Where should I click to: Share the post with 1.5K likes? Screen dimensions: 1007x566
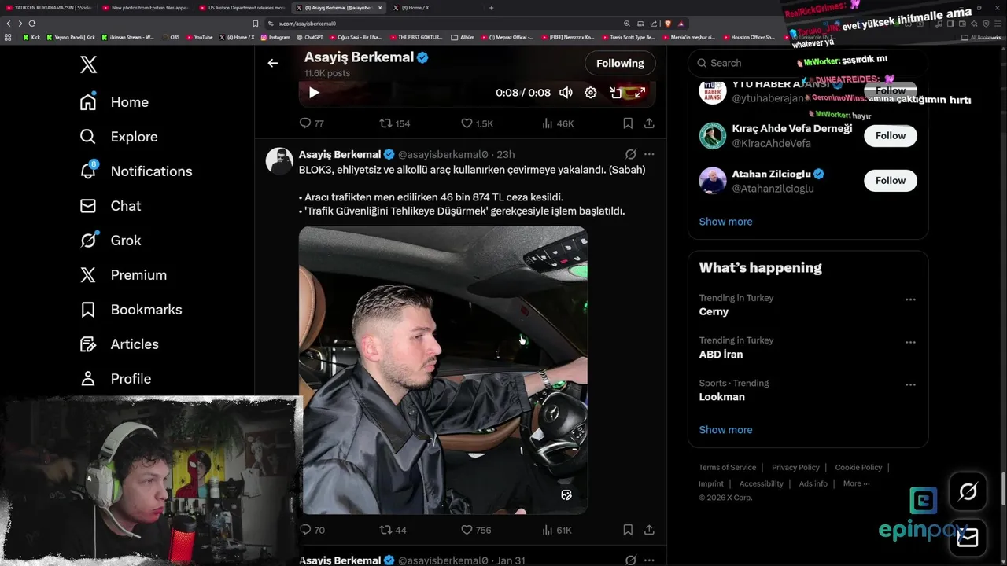click(x=649, y=123)
